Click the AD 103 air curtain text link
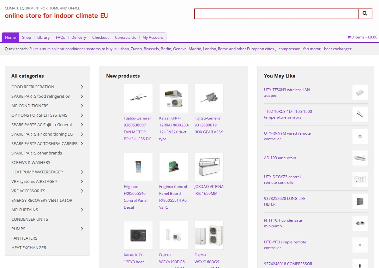Screen dimensions: 379x268 (280, 158)
